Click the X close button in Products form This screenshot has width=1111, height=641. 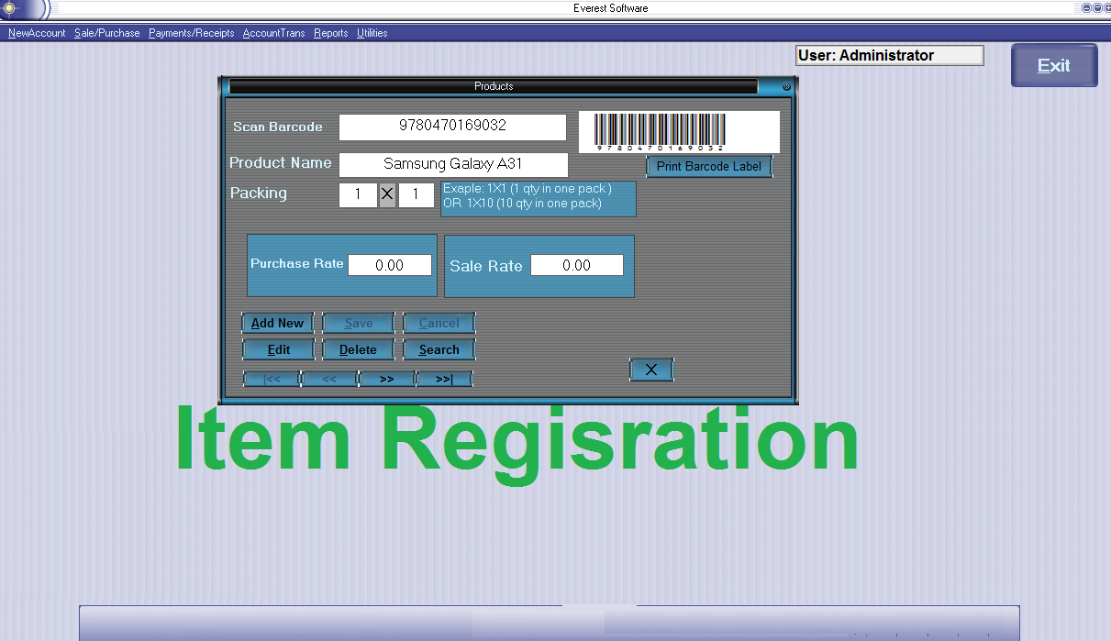coord(651,370)
